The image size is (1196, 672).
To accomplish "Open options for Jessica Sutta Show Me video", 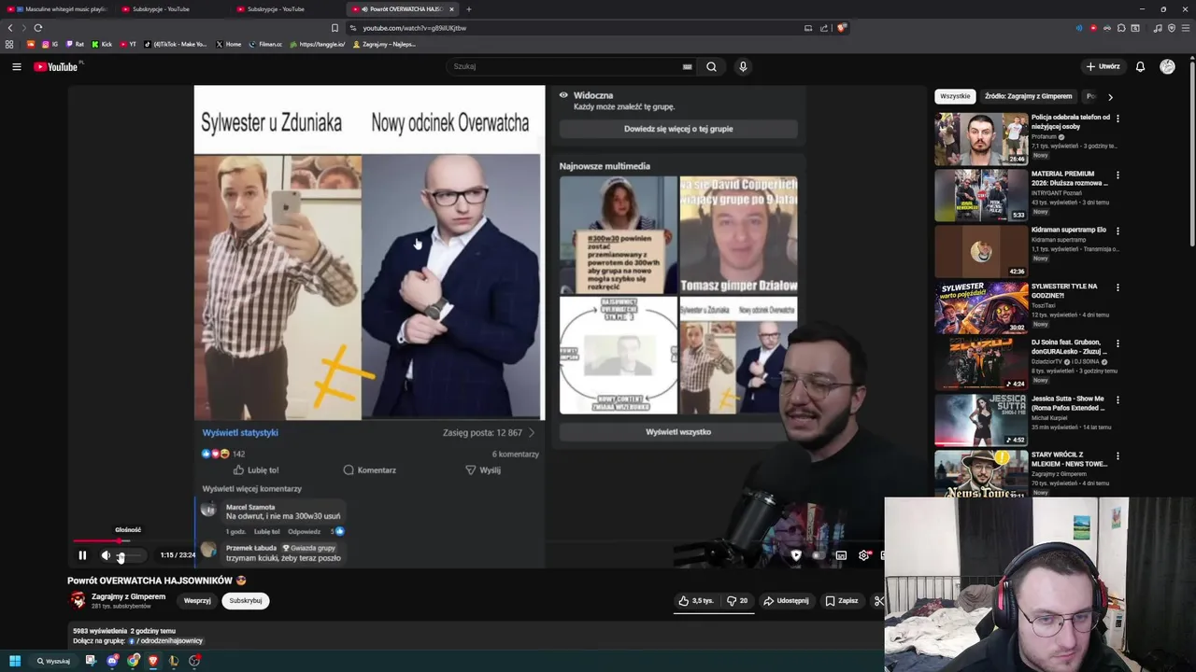I will [1118, 399].
